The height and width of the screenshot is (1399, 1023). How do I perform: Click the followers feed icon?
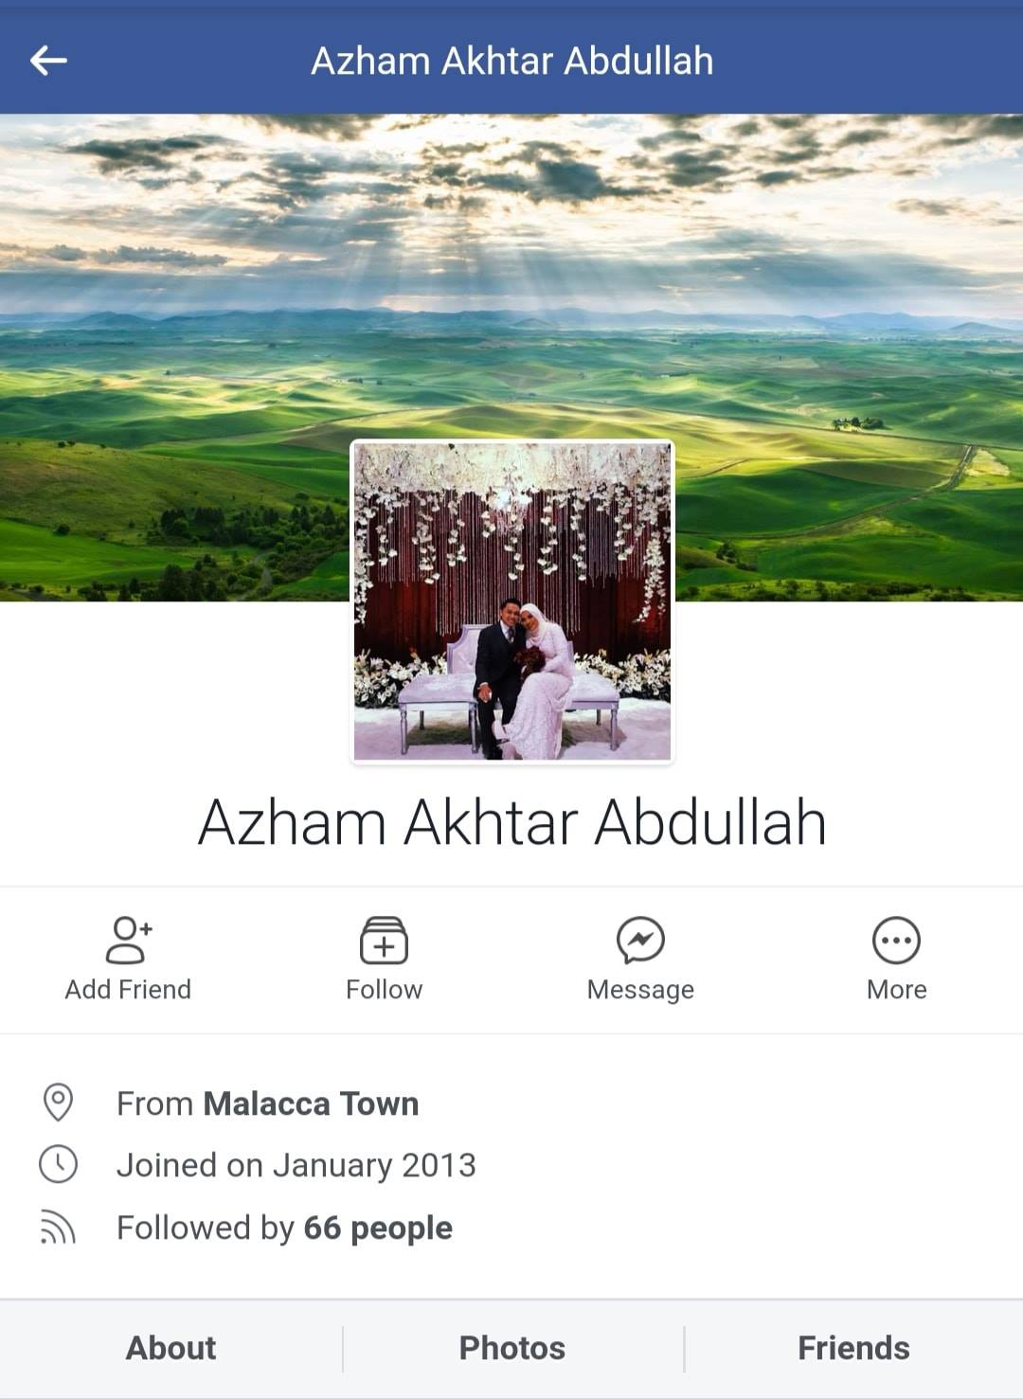(x=58, y=1227)
